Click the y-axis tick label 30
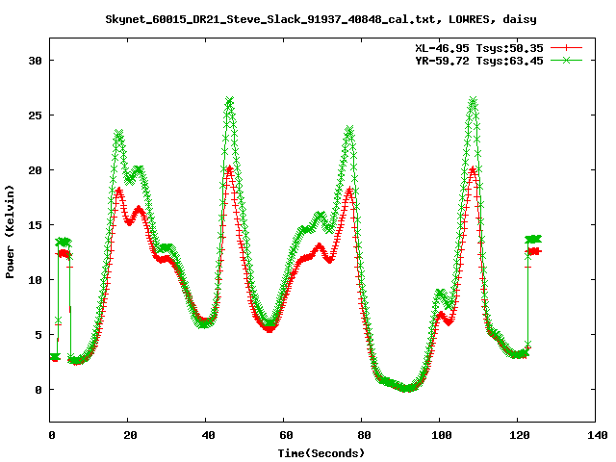 (35, 61)
